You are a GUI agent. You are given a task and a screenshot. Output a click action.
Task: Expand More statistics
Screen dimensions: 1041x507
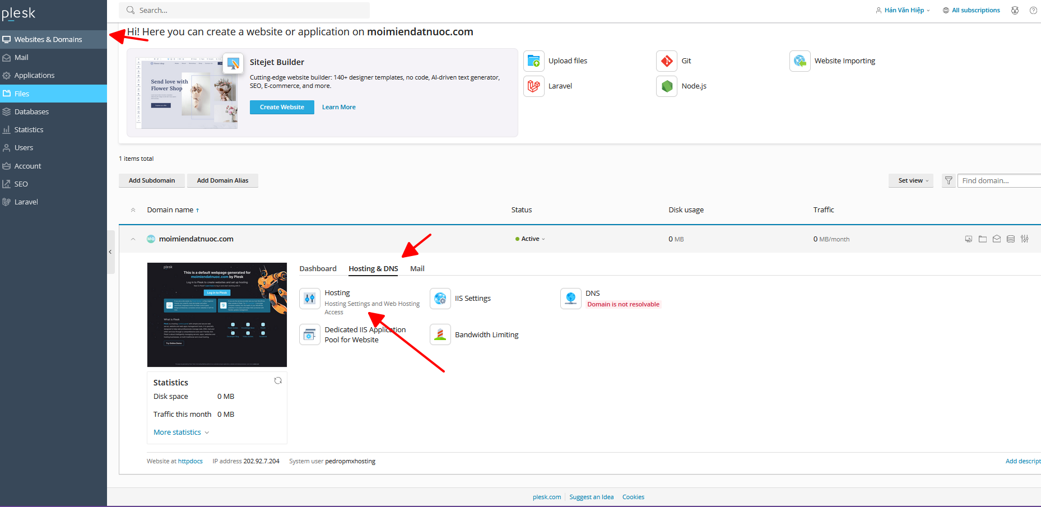pos(181,432)
